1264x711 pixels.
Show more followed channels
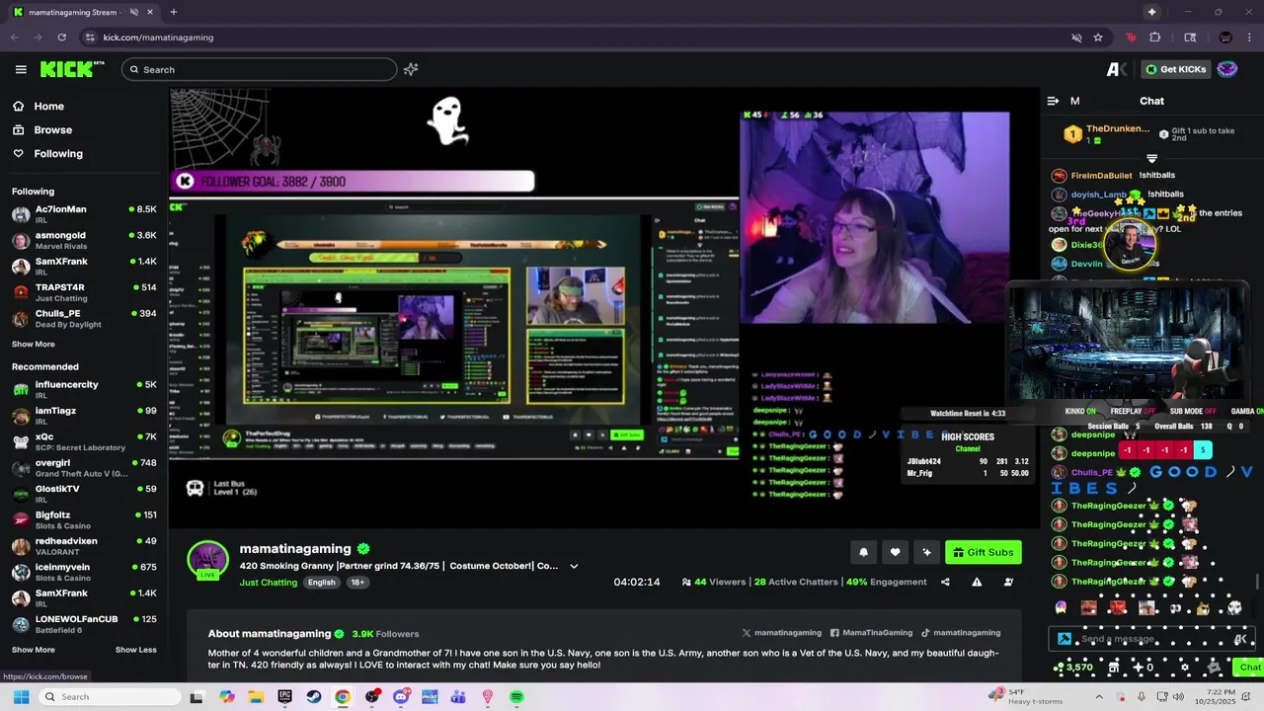[x=34, y=345]
